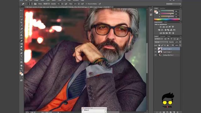Toggle lock transparent pixels
The image size is (201, 113).
(x=159, y=45)
